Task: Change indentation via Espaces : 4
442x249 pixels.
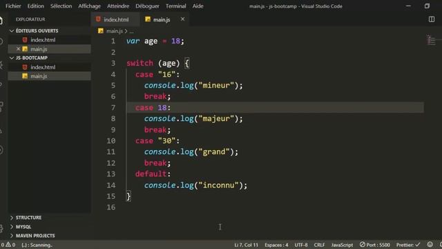Action: [276, 245]
